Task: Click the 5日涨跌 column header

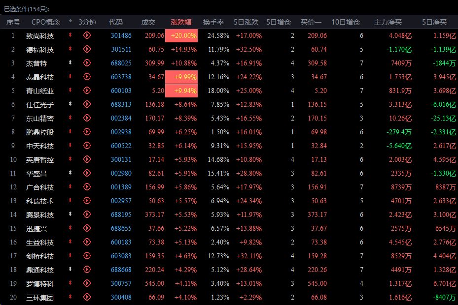Action: tap(247, 22)
